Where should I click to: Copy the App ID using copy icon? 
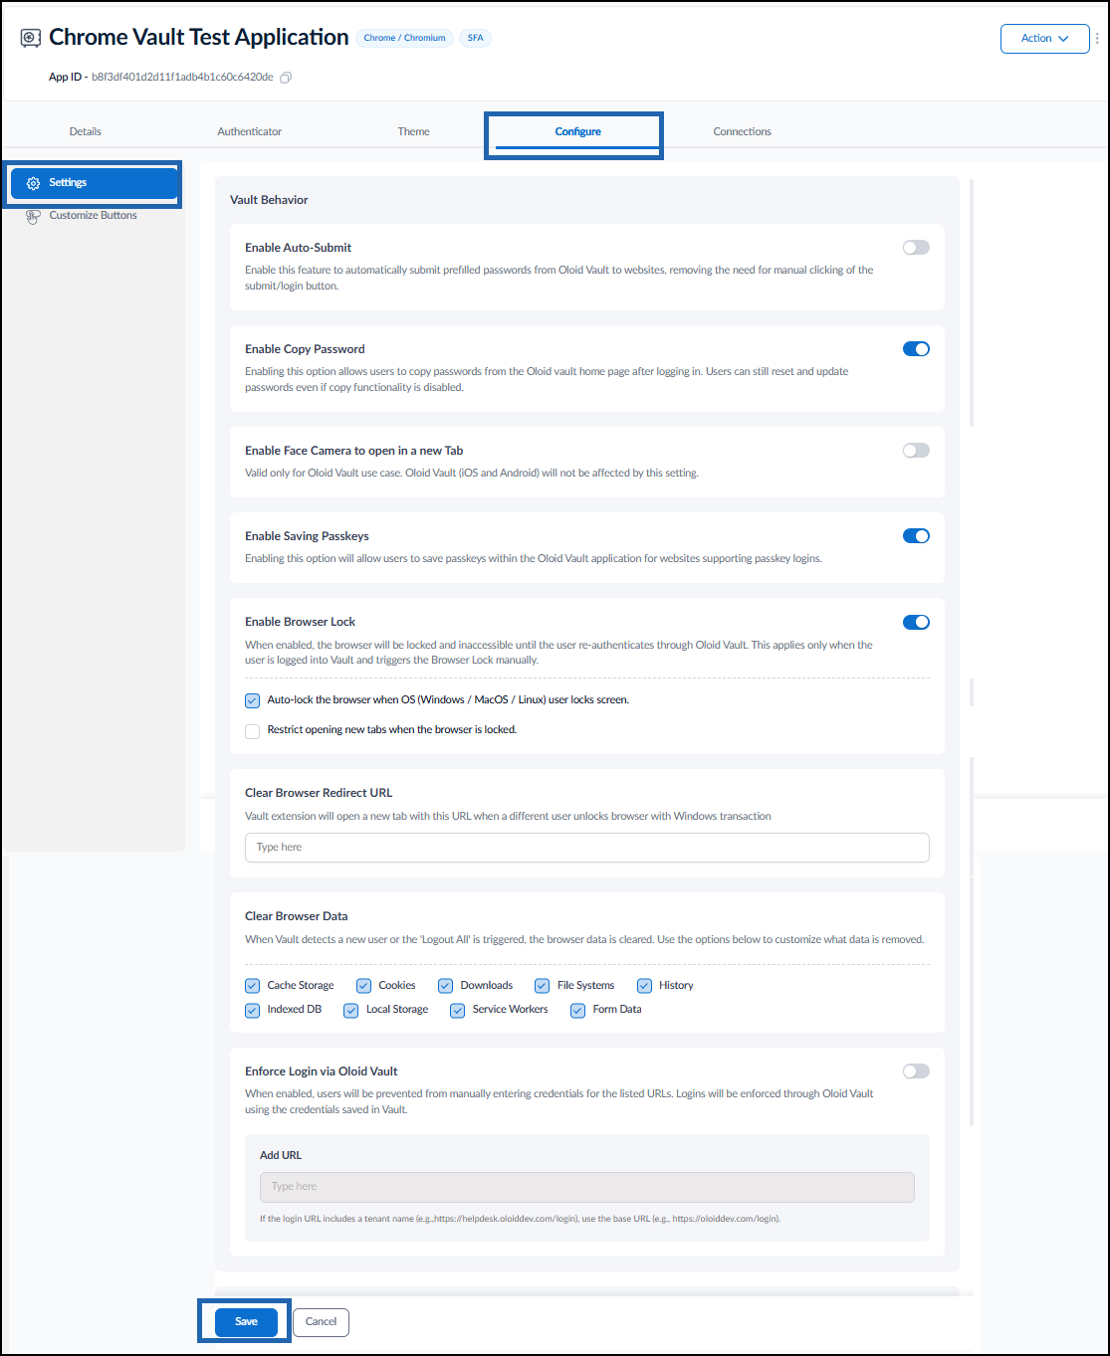click(x=286, y=78)
